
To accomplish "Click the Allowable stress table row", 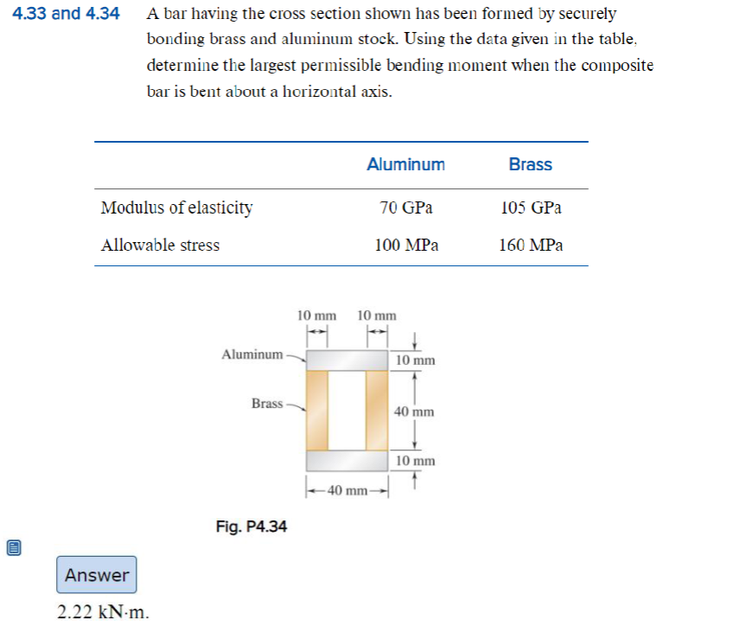I will (x=162, y=245).
